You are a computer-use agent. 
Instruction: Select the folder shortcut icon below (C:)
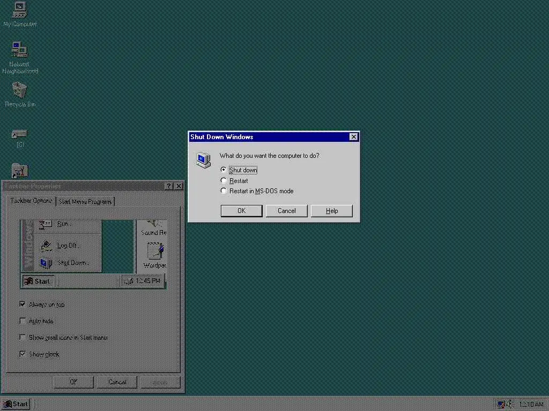(x=20, y=171)
